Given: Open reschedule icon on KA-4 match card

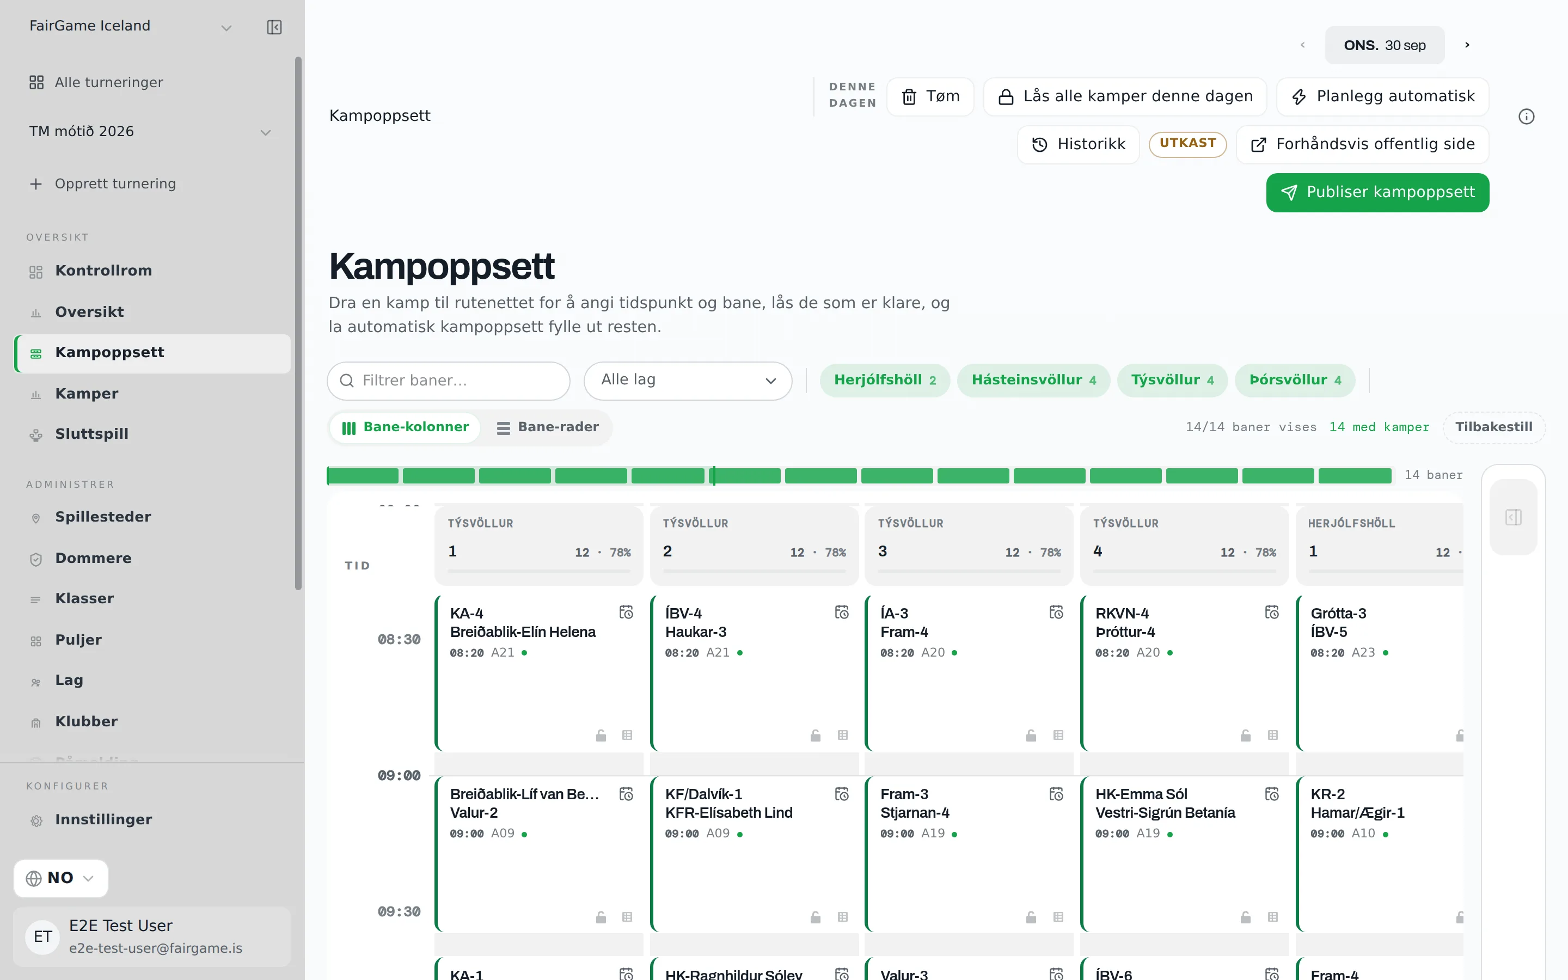Looking at the screenshot, I should coord(626,612).
